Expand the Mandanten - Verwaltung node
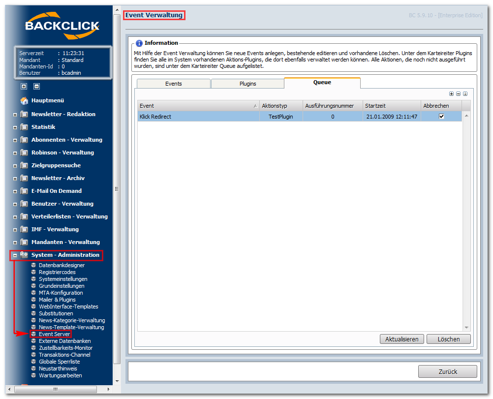Viewport: 493px width, 399px height. [x=15, y=243]
